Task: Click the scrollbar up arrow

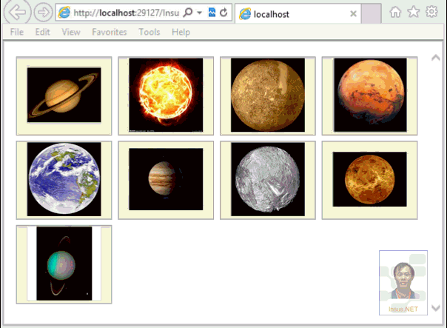Action: click(435, 58)
